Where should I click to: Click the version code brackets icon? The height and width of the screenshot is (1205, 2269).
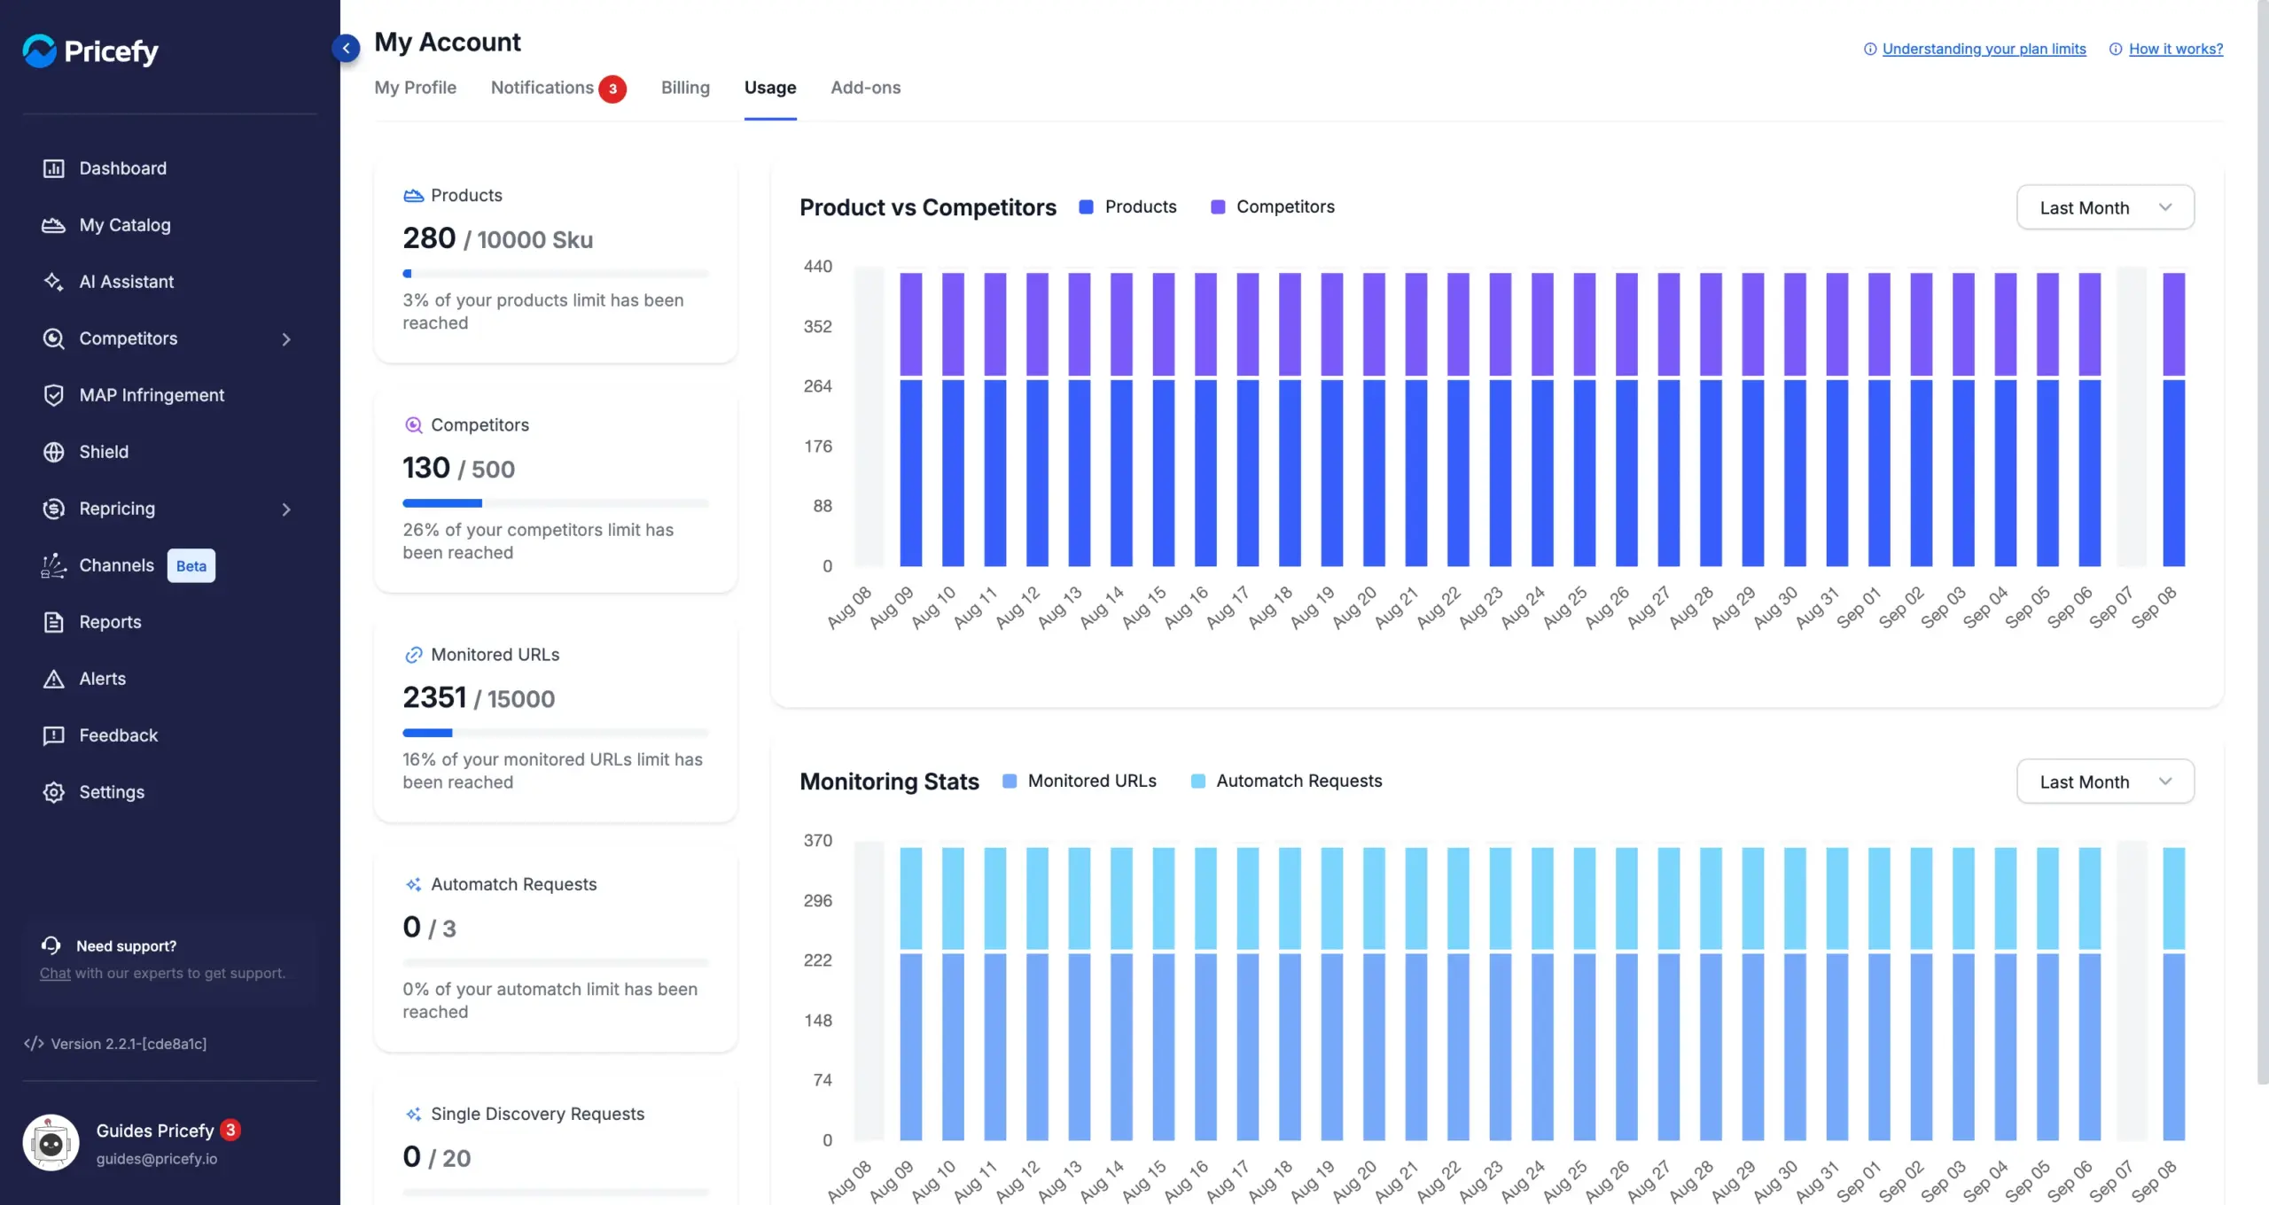tap(34, 1044)
